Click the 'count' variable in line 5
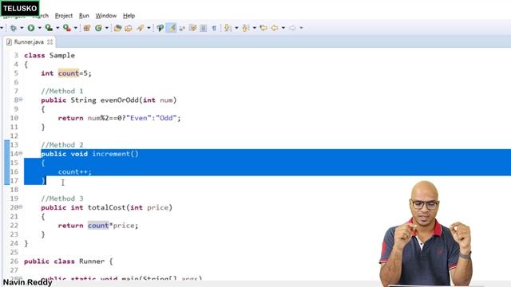The height and width of the screenshot is (287, 511). coord(69,73)
